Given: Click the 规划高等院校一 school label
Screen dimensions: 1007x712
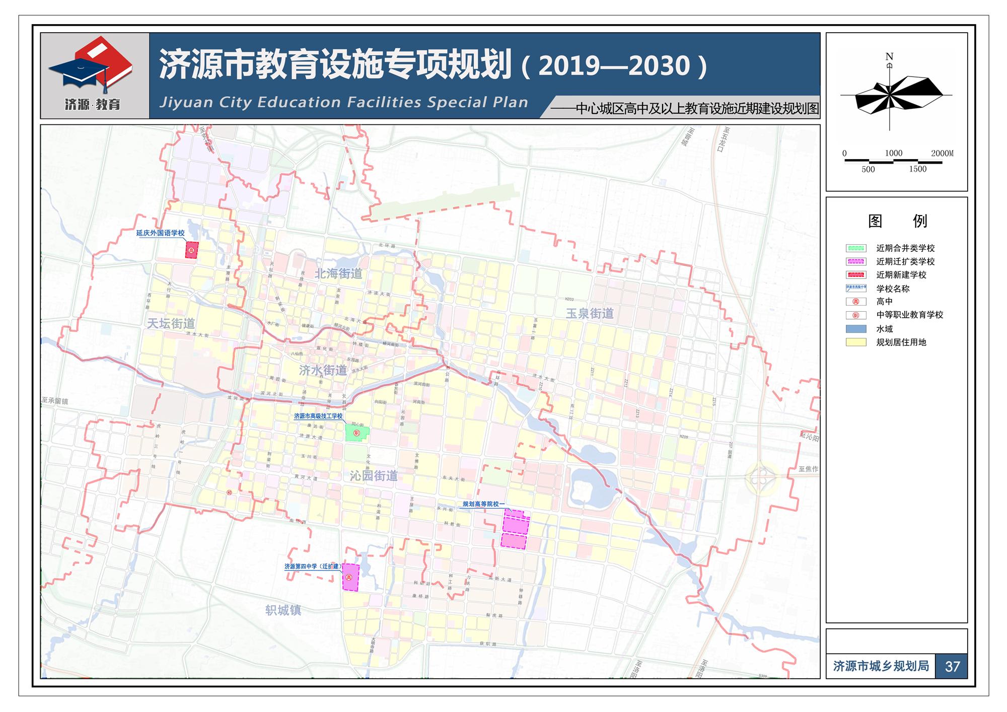Looking at the screenshot, I should tap(483, 504).
